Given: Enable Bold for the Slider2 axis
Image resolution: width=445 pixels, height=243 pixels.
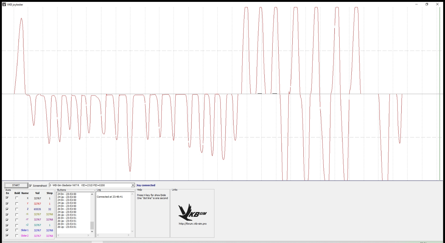Looking at the screenshot, I should [17, 236].
